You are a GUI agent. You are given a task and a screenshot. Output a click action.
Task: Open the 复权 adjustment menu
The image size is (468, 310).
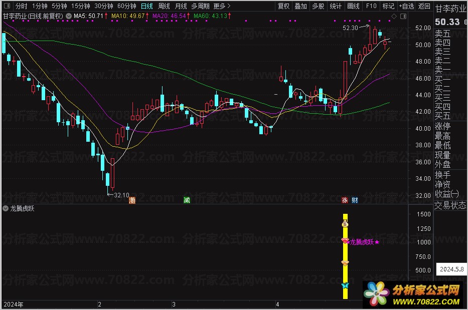tap(283, 6)
